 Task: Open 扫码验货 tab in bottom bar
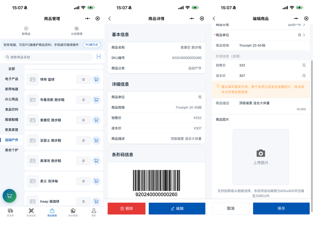(x=31, y=212)
